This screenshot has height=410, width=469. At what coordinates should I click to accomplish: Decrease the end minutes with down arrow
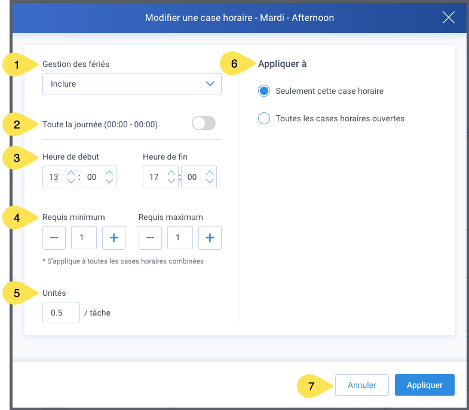click(210, 180)
